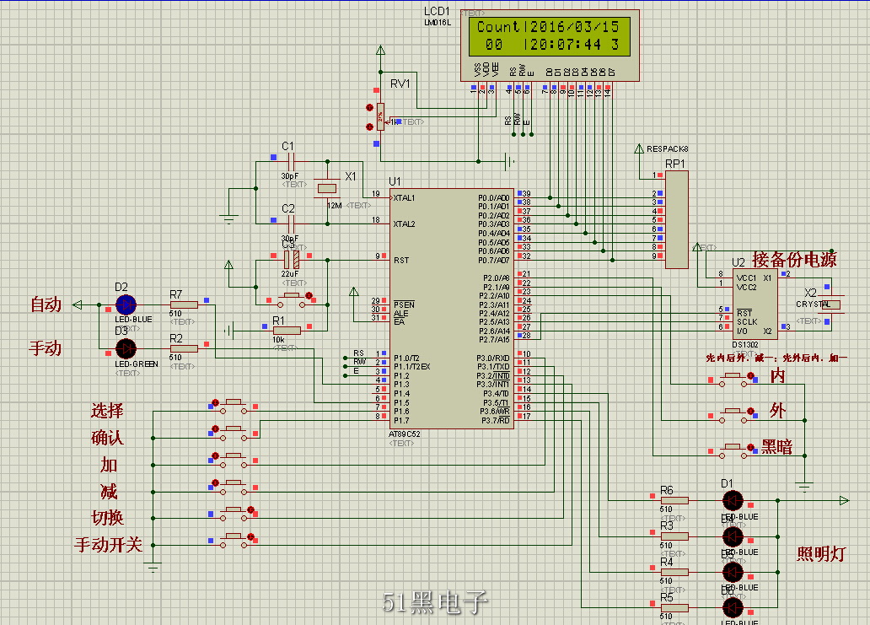Click the D2 LED-BLUE diode

tap(126, 304)
